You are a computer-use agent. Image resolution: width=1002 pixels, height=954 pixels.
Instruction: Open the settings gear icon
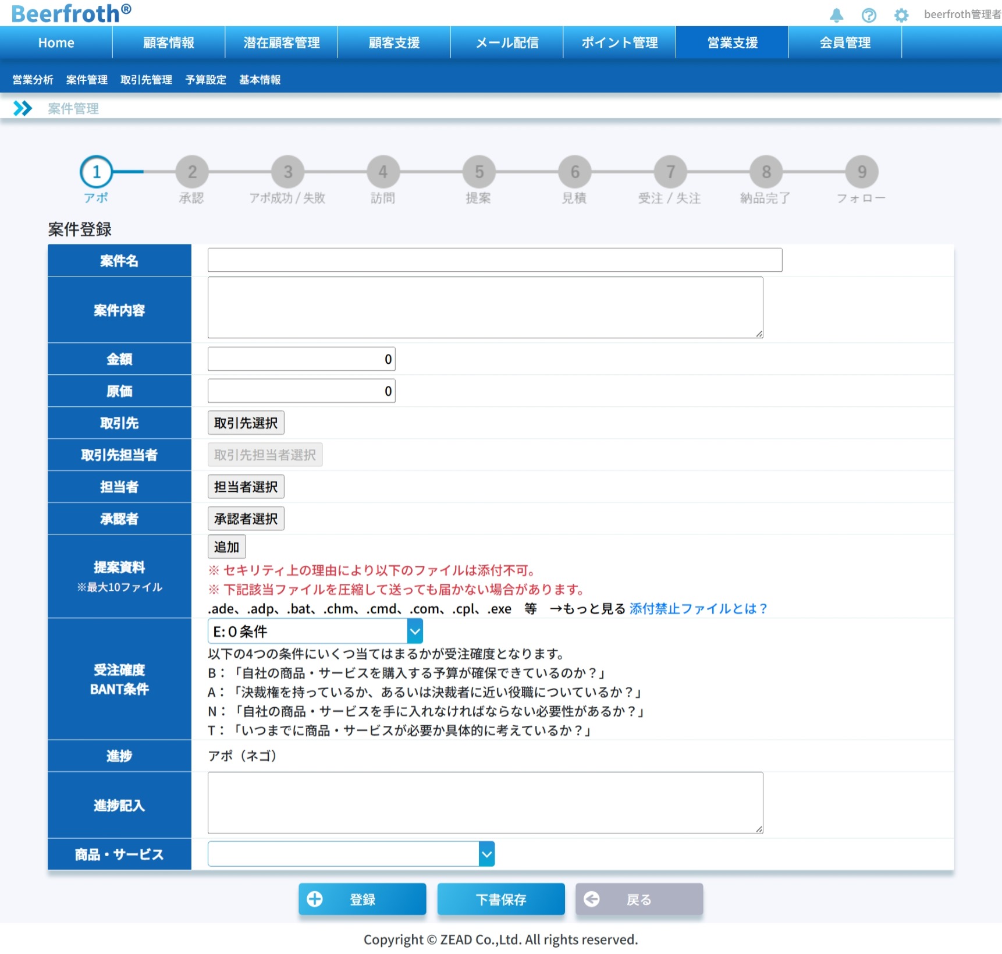[901, 15]
